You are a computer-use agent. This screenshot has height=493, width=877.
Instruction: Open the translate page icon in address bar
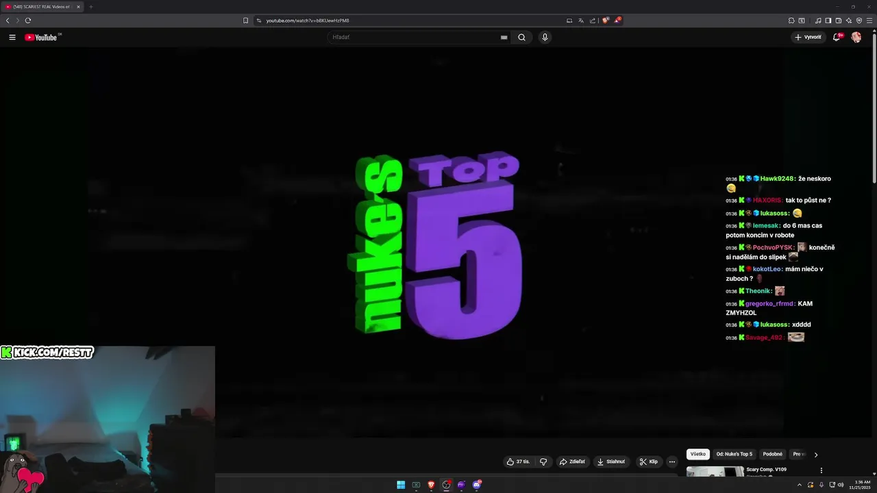[581, 21]
